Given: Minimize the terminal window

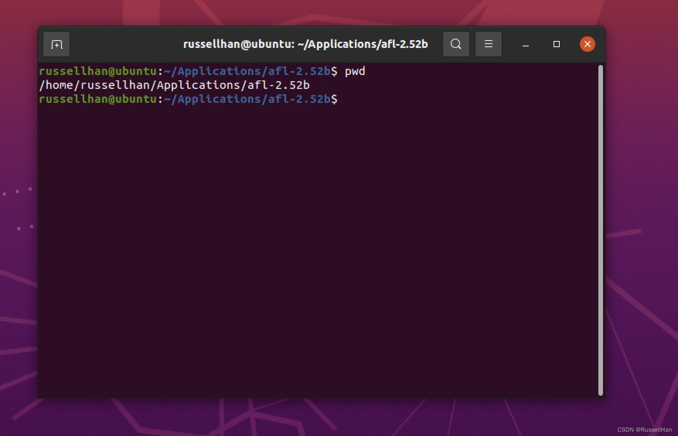Looking at the screenshot, I should pyautogui.click(x=526, y=44).
